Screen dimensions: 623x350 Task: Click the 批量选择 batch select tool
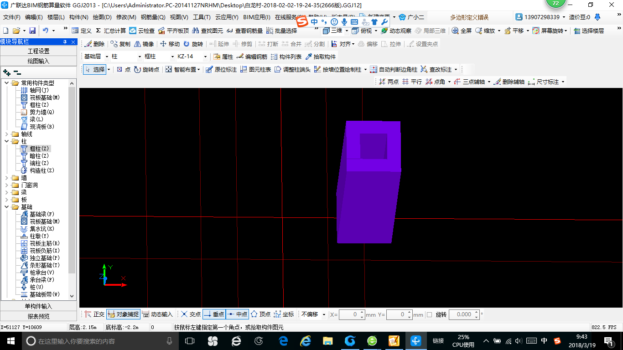(281, 31)
